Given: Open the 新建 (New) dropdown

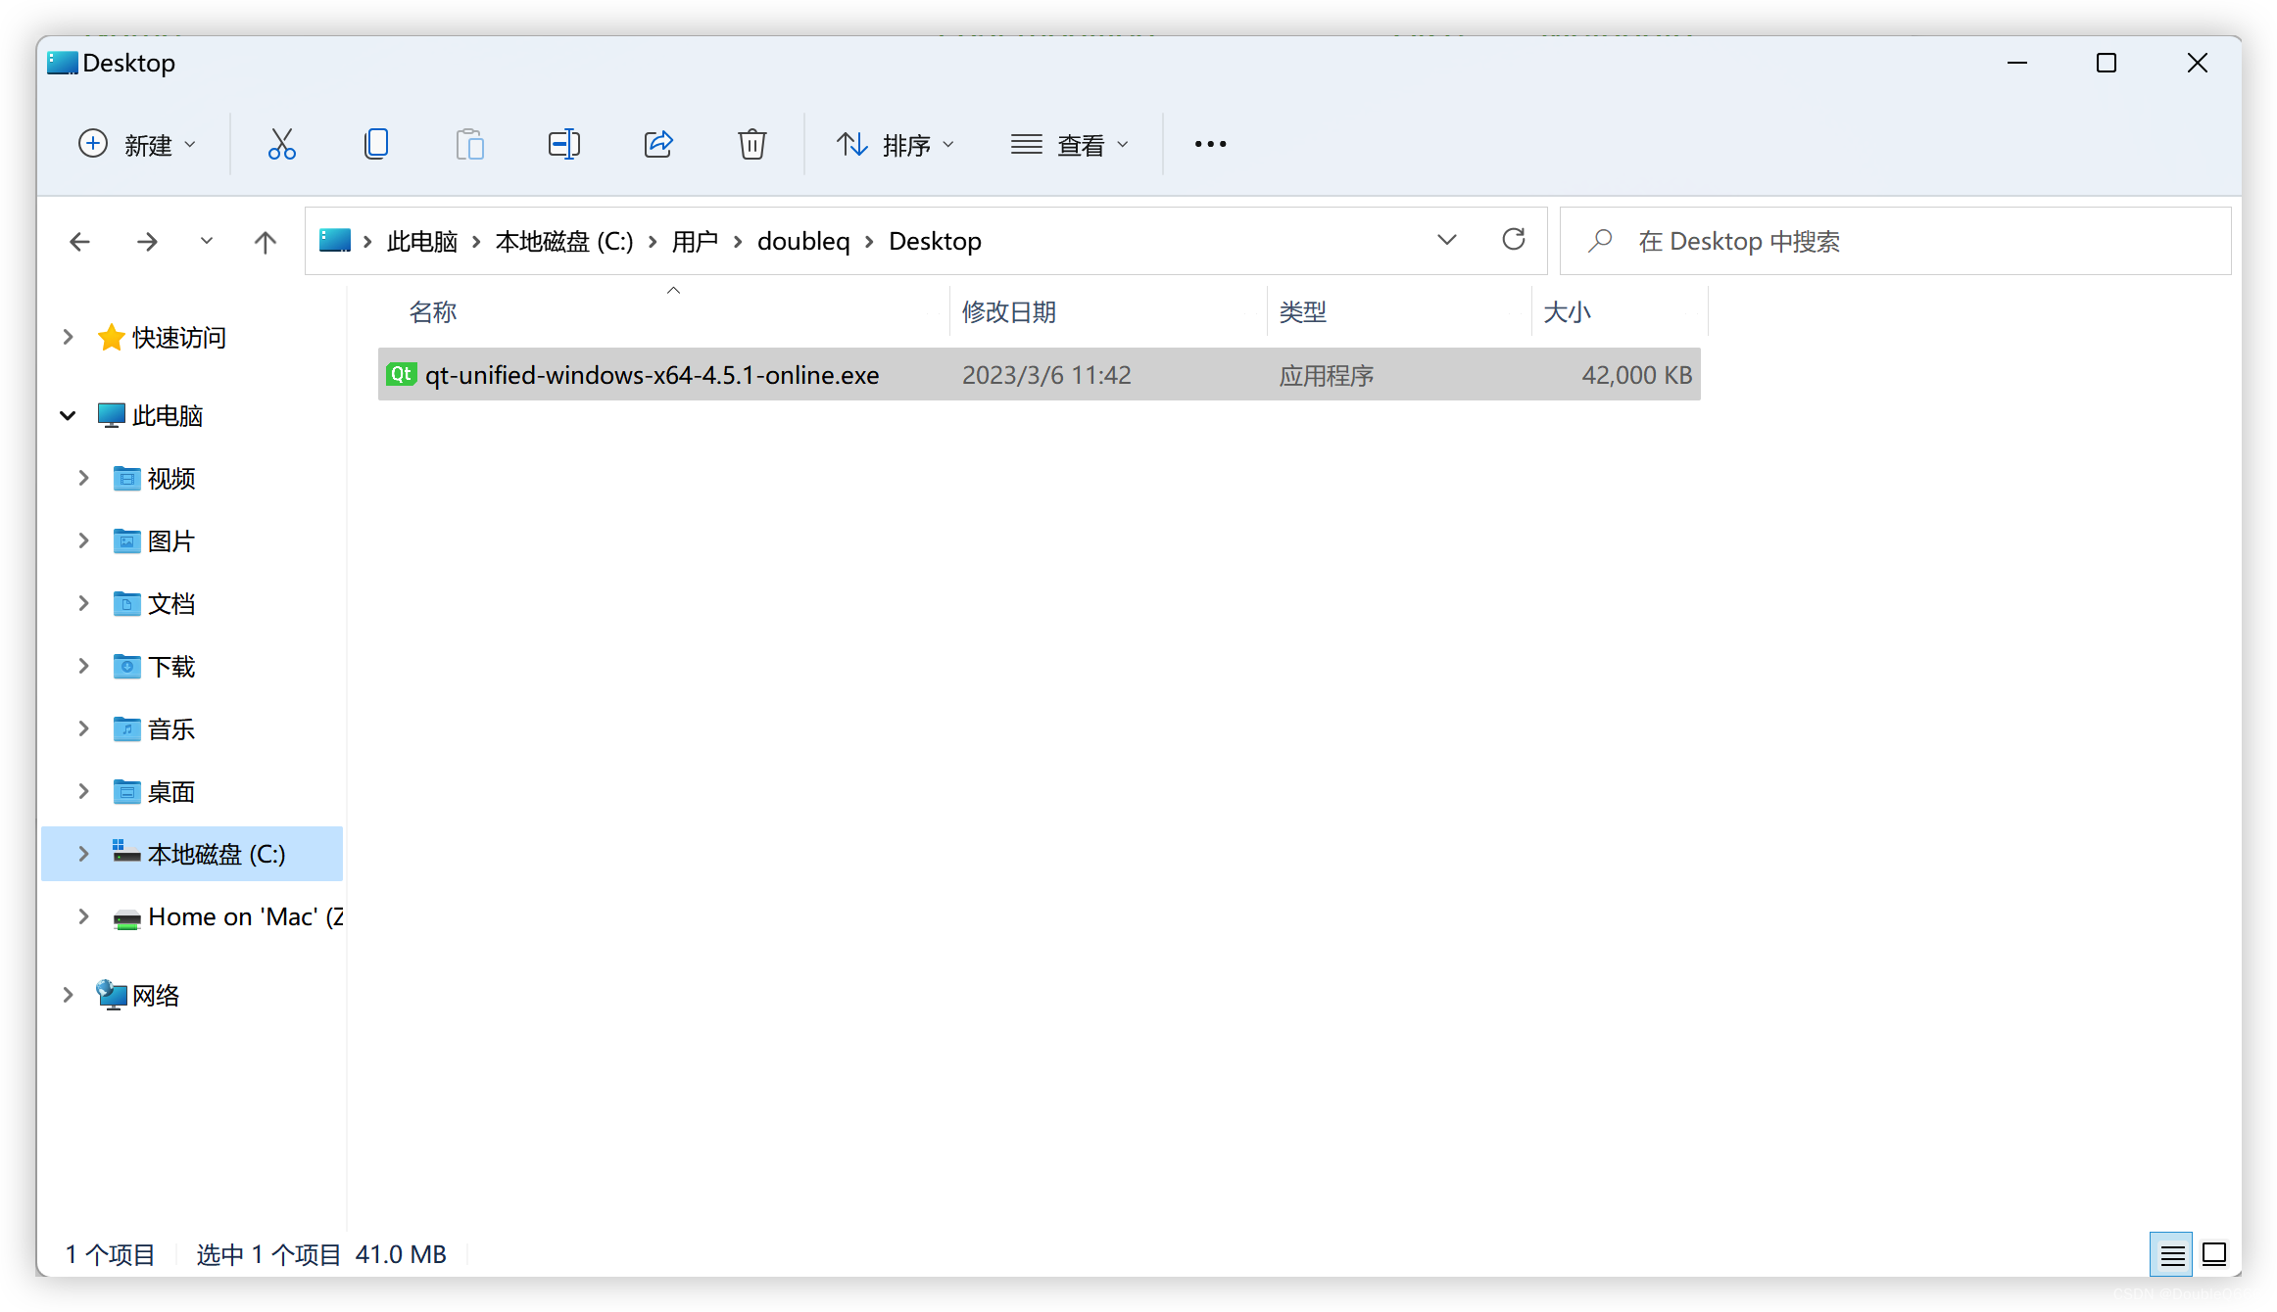Looking at the screenshot, I should (137, 144).
